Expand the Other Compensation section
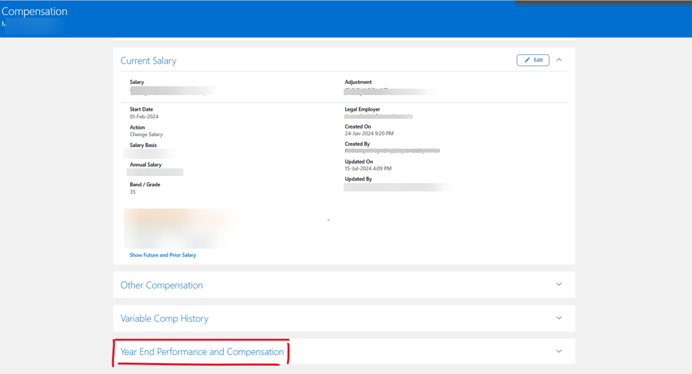The width and height of the screenshot is (692, 374). (558, 284)
